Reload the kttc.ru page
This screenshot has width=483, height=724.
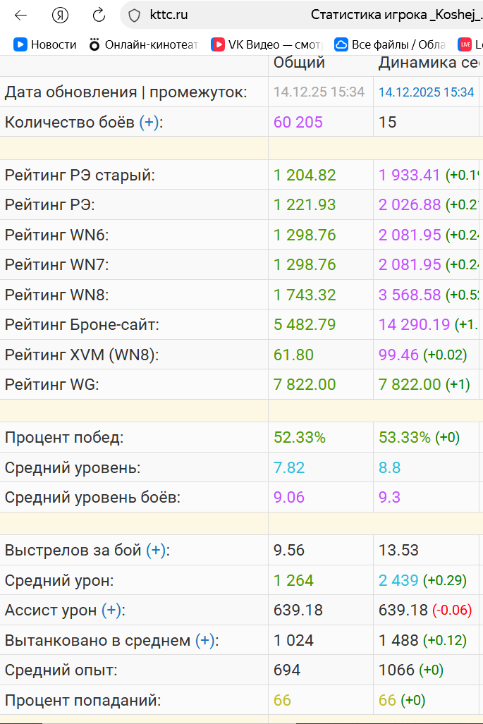[x=99, y=15]
